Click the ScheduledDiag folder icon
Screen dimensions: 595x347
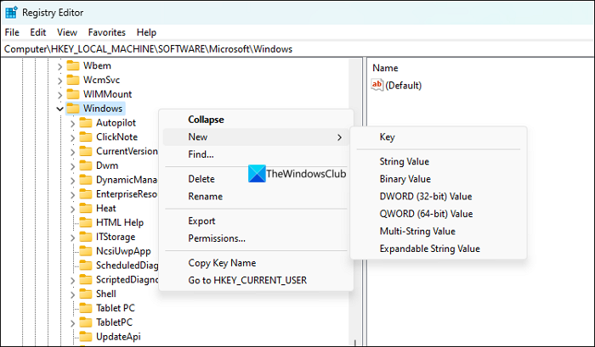pyautogui.click(x=86, y=266)
